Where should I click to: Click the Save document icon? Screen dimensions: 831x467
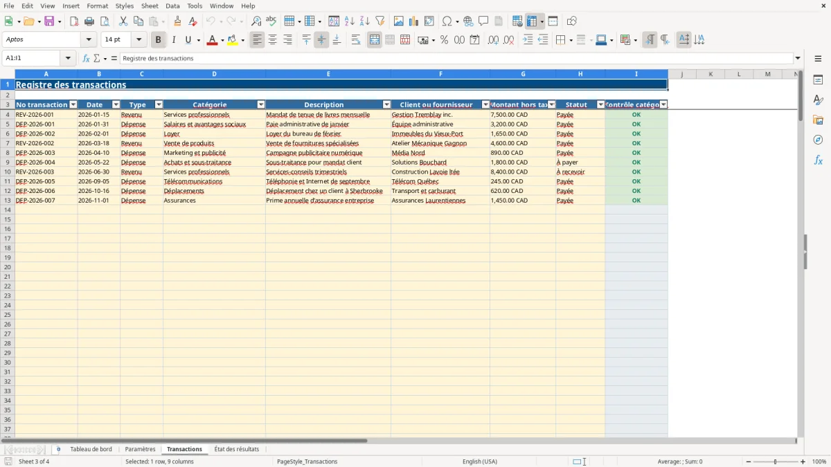(49, 21)
